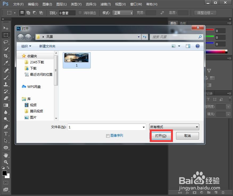Open the tool preset picker arrow

15,13
